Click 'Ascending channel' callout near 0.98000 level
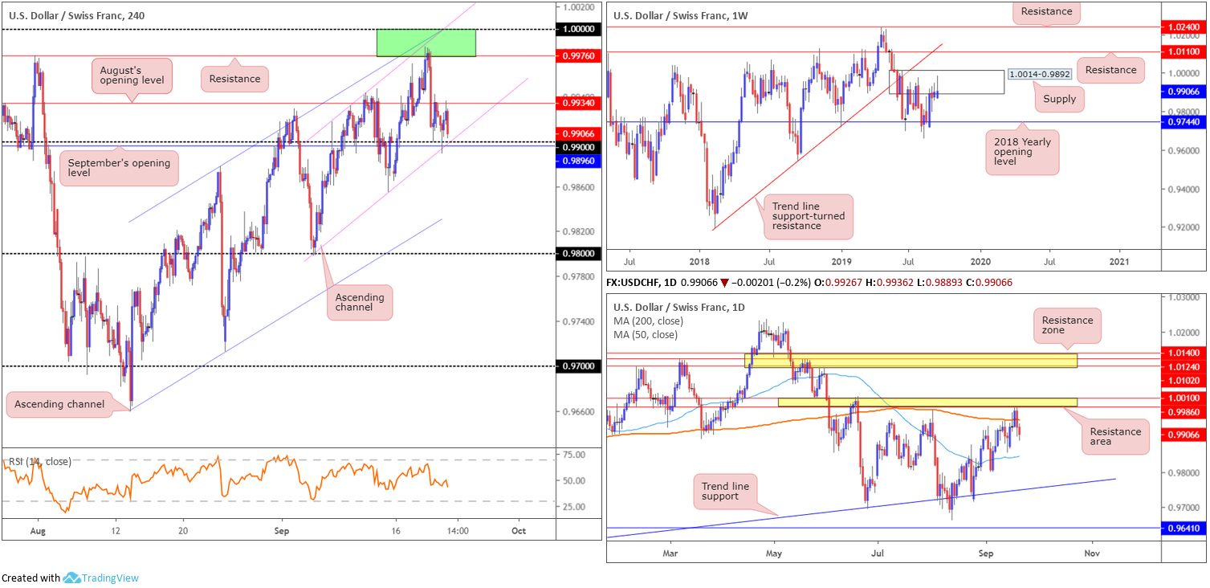Image resolution: width=1210 pixels, height=588 pixels. (359, 303)
